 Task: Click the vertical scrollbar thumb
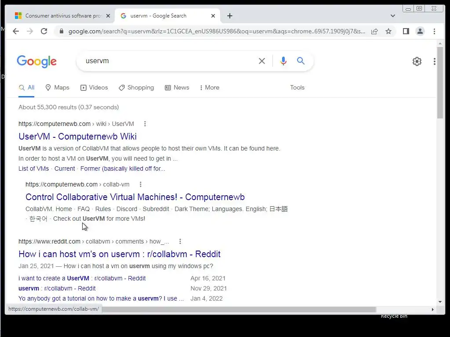(x=440, y=82)
